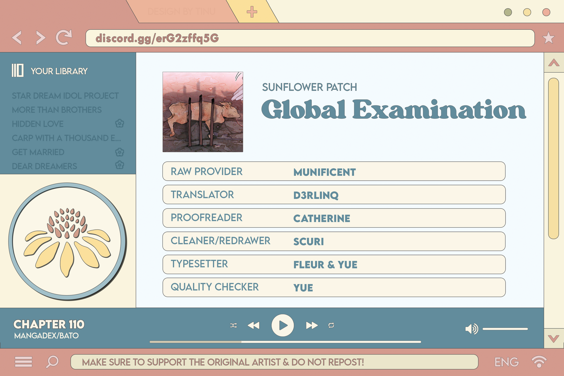
Task: Bookmark page with the star icon
Action: 548,38
